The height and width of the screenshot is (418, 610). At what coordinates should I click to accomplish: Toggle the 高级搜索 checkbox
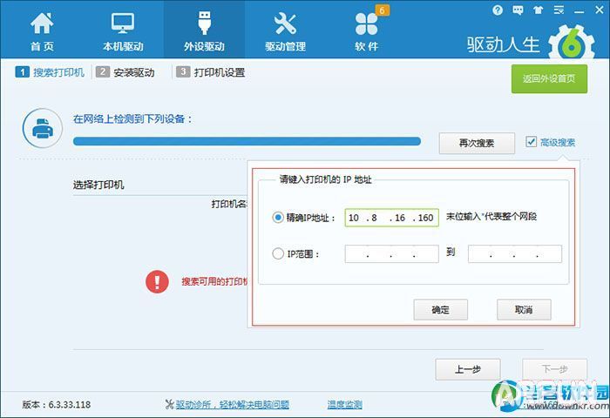(531, 142)
